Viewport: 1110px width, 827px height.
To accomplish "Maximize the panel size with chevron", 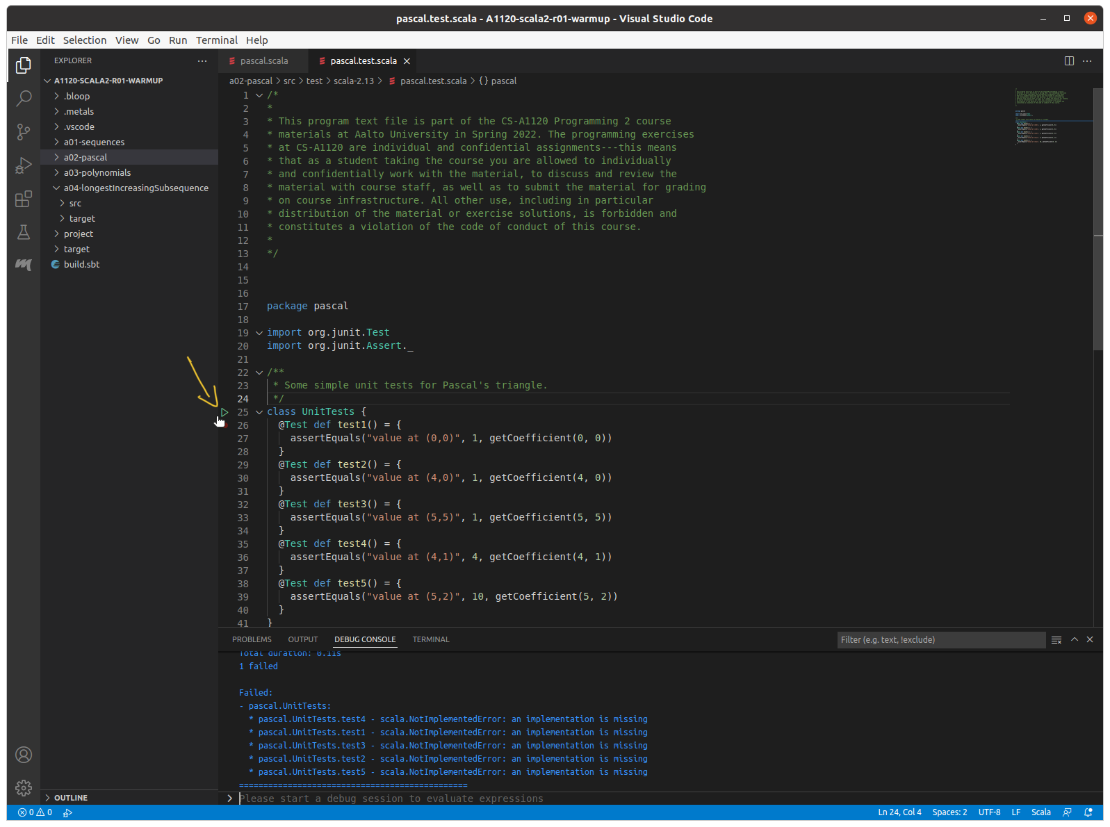I will 1074,639.
